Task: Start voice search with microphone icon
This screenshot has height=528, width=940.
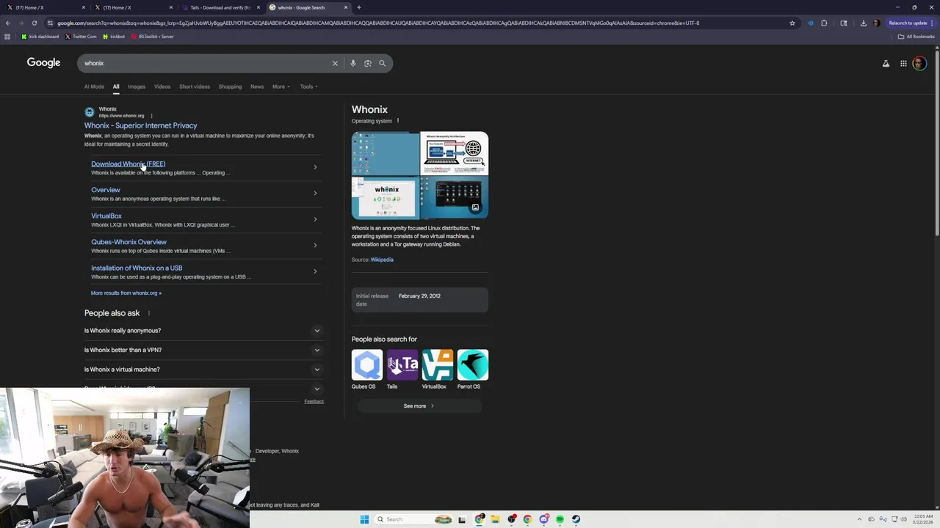Action: pyautogui.click(x=353, y=63)
